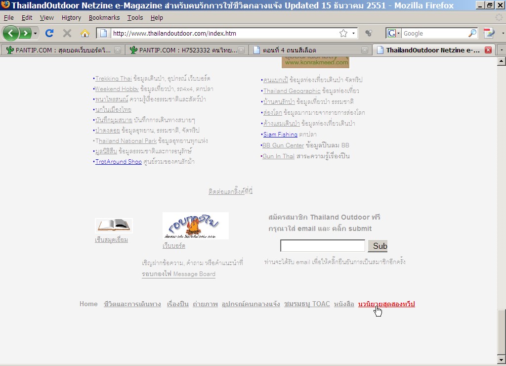506x366 pixels.
Task: Visit the Siam Fishing link
Action: 280,135
